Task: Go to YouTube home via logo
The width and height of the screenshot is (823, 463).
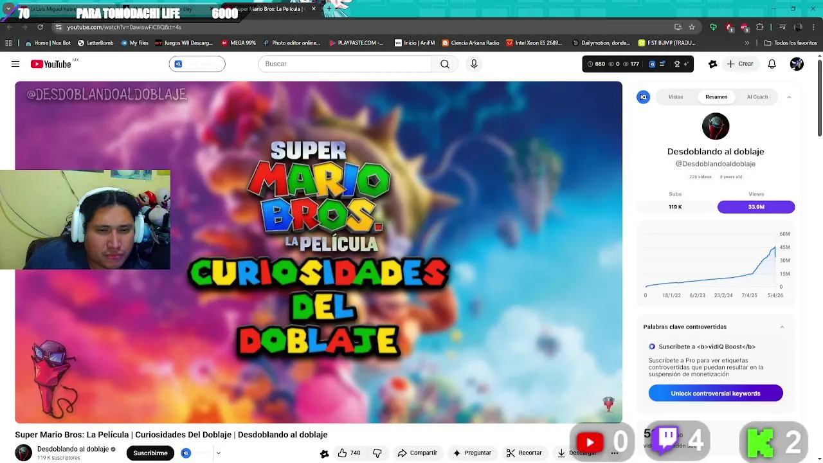Action: pos(51,64)
